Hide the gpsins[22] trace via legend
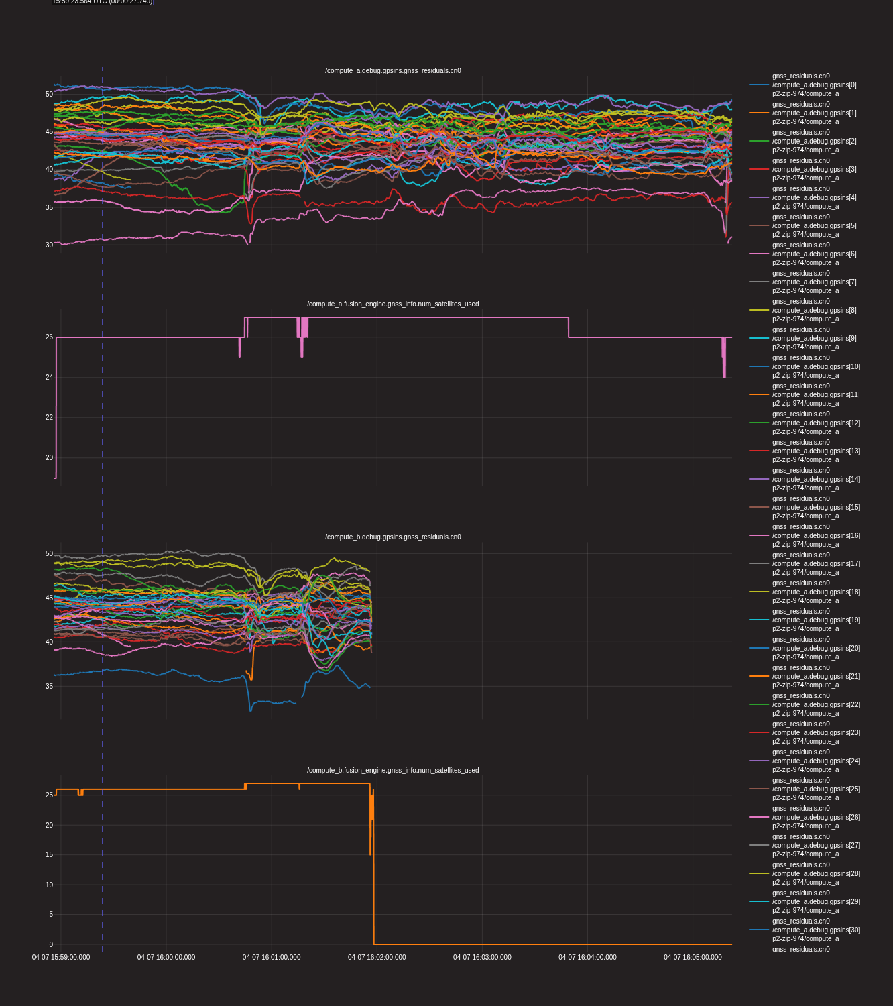The height and width of the screenshot is (1006, 893). coord(805,705)
